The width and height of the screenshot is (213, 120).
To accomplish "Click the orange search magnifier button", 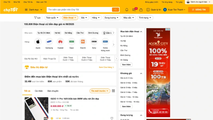I will coord(116,10).
